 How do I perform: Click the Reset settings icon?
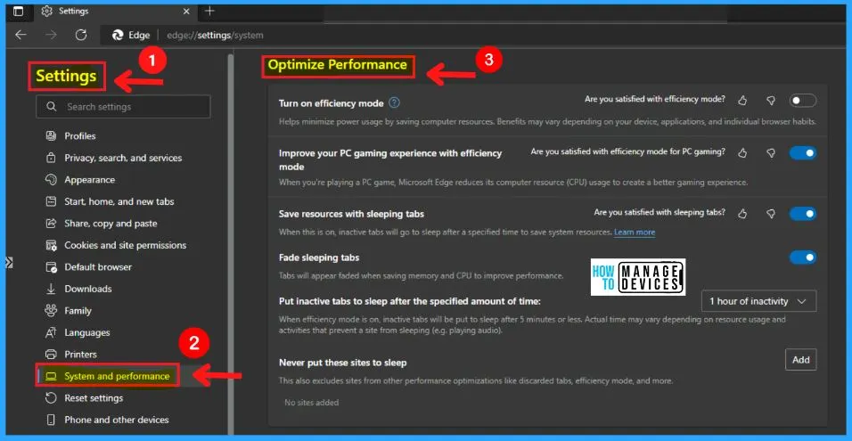click(51, 398)
